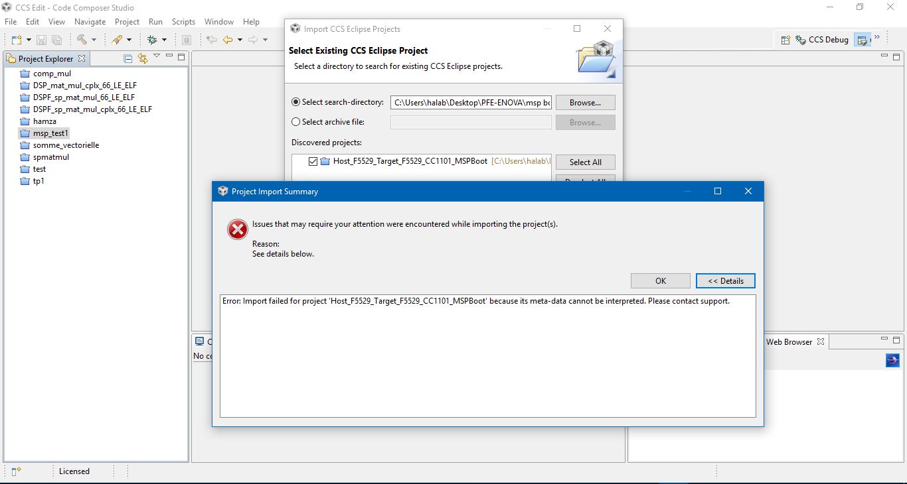The width and height of the screenshot is (907, 484).
Task: Open the Forward history dropdown arrow
Action: click(x=265, y=40)
